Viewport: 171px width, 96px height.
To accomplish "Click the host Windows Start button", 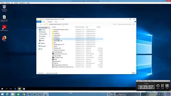I will tap(2, 94).
